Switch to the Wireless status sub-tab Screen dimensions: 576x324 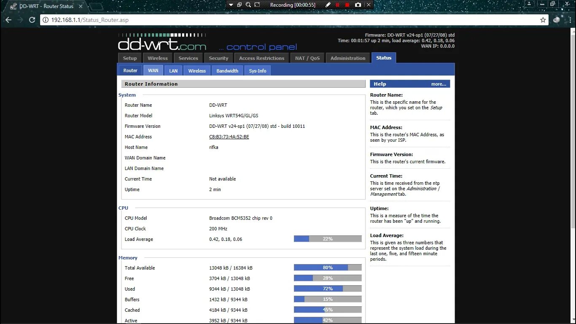[x=197, y=71]
